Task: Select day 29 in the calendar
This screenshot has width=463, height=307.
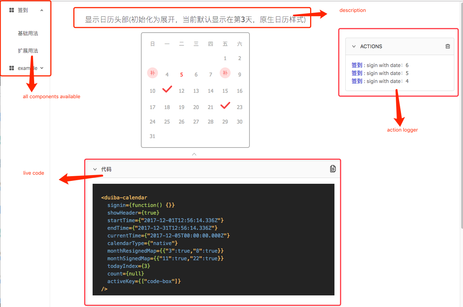Action: tap(225, 122)
